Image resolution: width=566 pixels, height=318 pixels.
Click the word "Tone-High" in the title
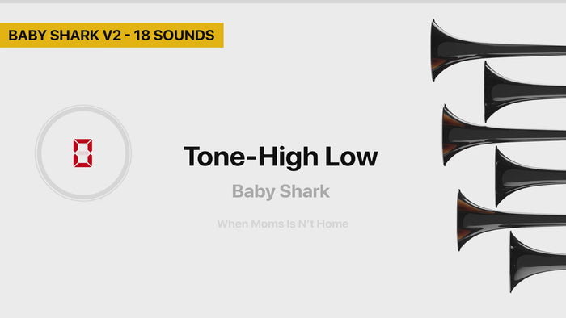(x=251, y=157)
